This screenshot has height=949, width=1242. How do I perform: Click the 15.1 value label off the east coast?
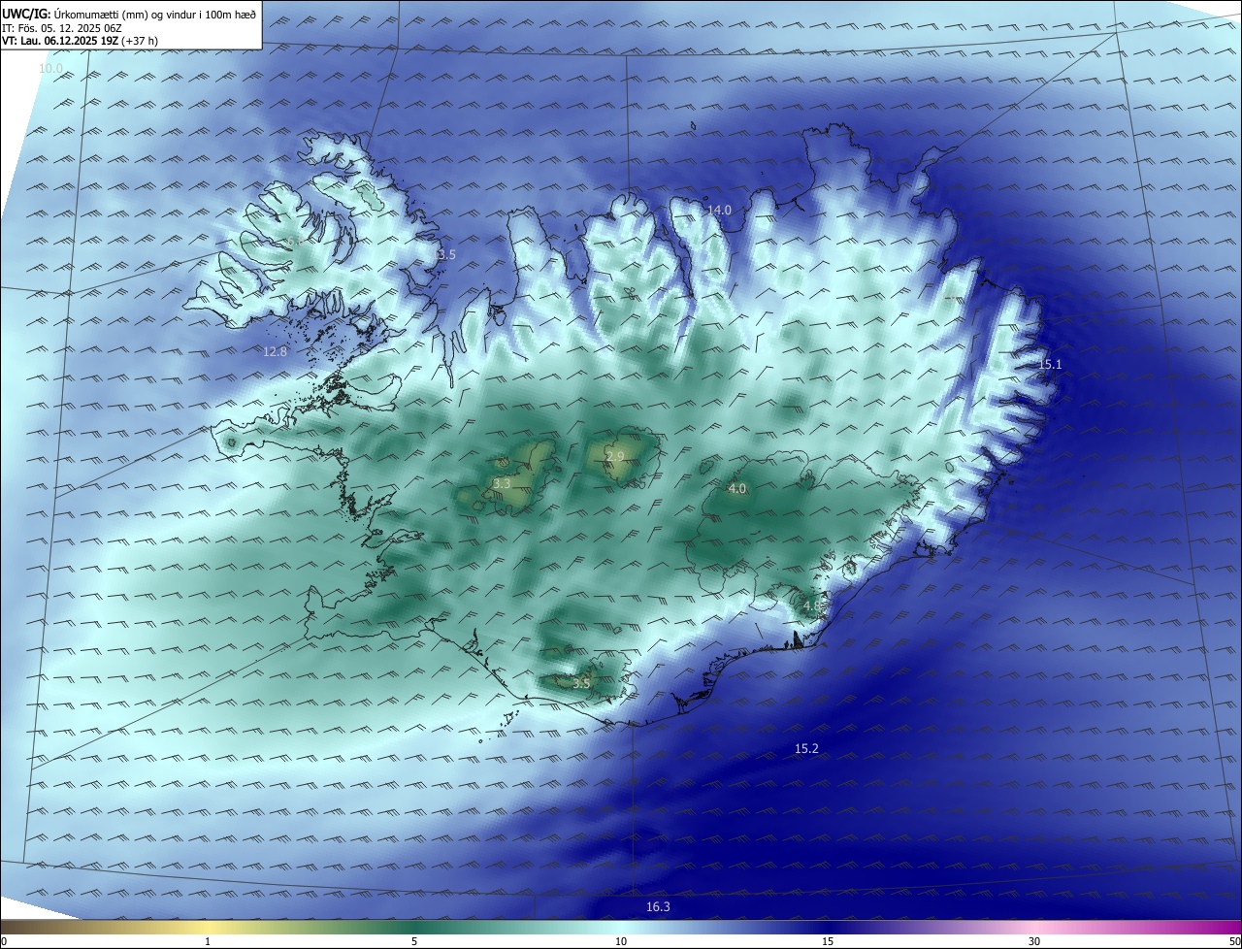(x=1051, y=365)
